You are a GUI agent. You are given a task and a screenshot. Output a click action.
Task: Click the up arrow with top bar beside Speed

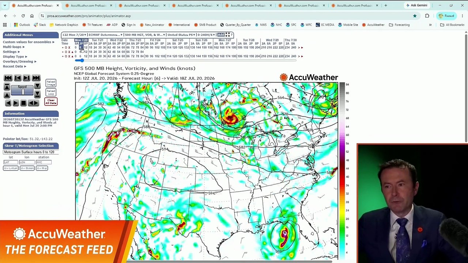(7, 87)
